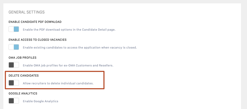Click the General Settings section heading
Image resolution: width=247 pixels, height=109 pixels.
coord(26,12)
